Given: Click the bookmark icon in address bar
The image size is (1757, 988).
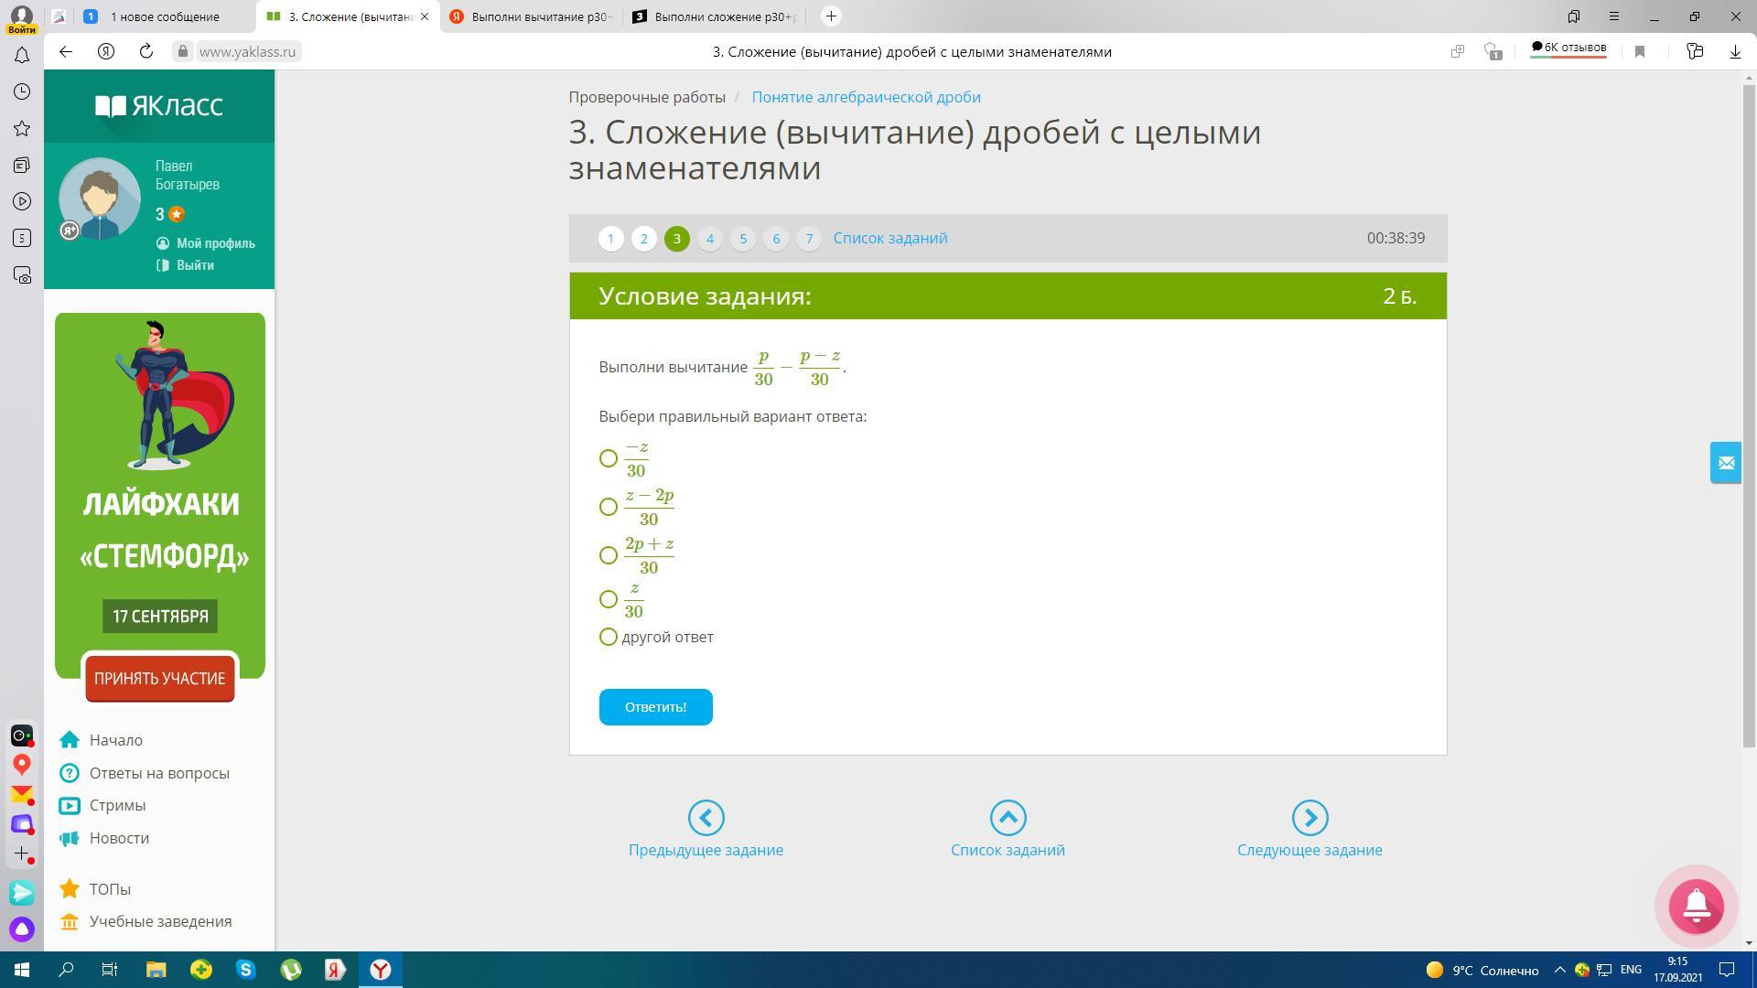Looking at the screenshot, I should click(x=1640, y=51).
